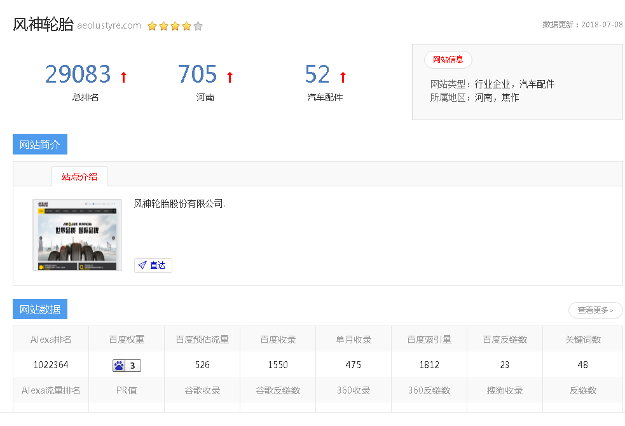Click the 网站数据 section header
The height and width of the screenshot is (426, 625).
[40, 309]
